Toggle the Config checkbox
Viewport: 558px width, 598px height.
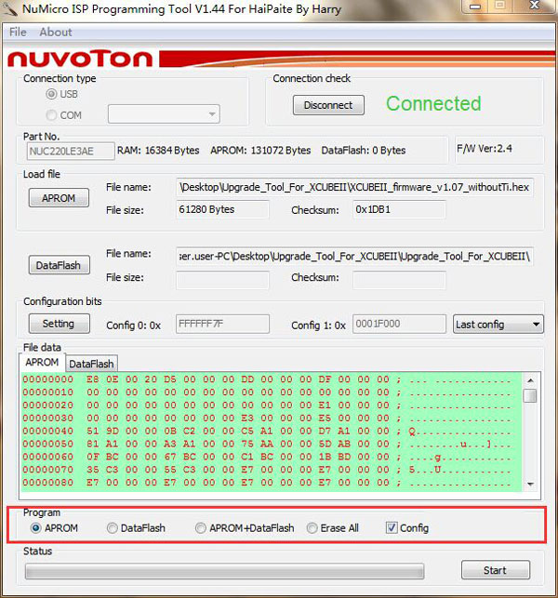392,528
